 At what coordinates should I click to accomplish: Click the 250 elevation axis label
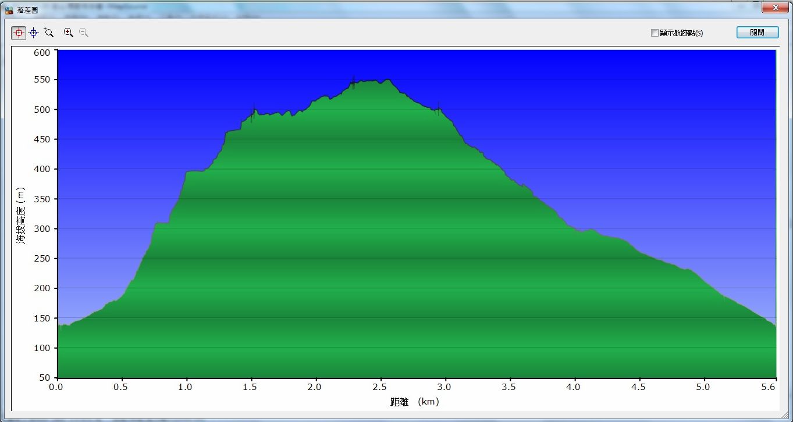(43, 259)
